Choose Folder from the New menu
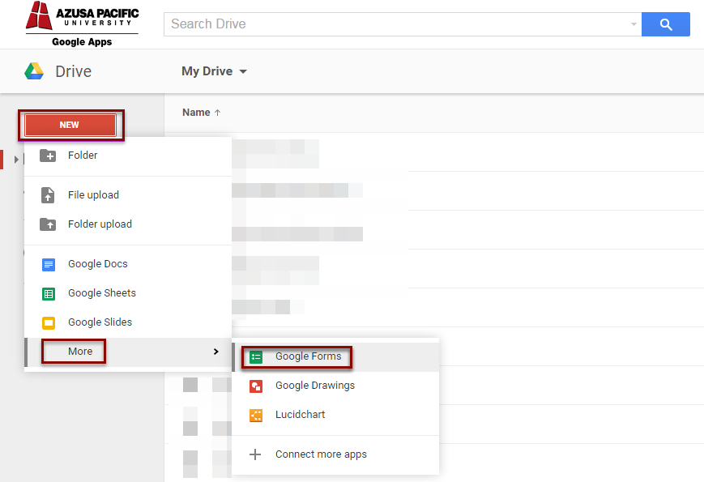Image resolution: width=704 pixels, height=482 pixels. (x=128, y=156)
